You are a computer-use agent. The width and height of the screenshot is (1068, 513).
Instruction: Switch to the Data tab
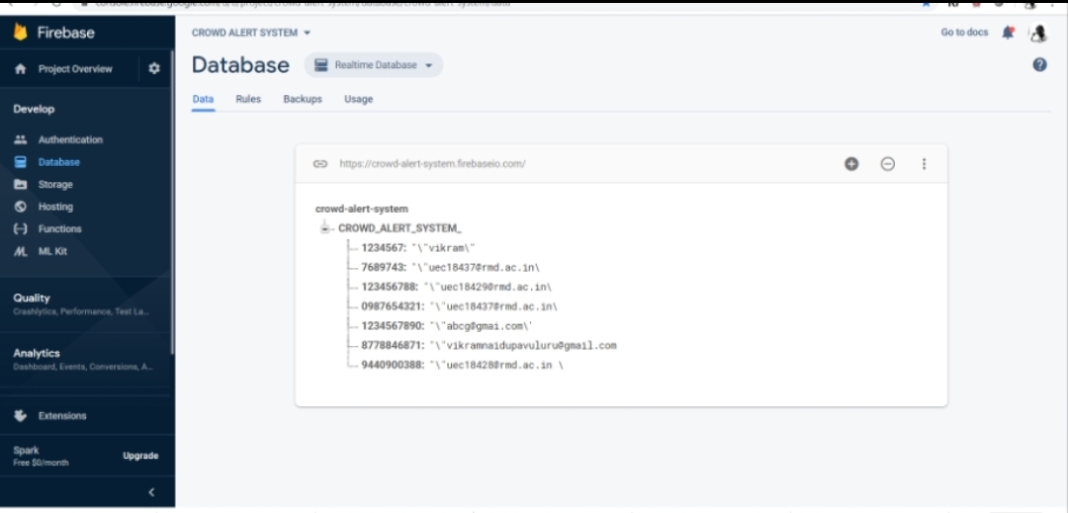[x=203, y=99]
